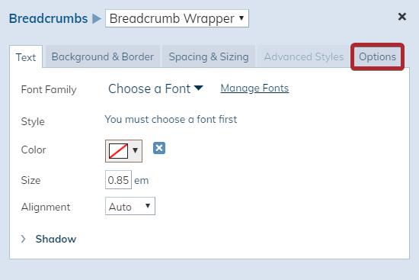This screenshot has width=419, height=280.
Task: Open the Spacing & Sizing tab
Action: coord(209,56)
